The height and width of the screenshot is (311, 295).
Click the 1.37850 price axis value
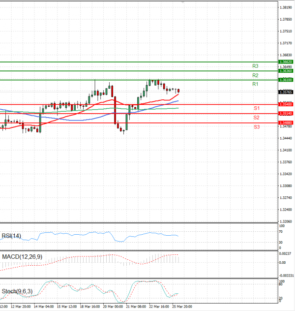click(286, 20)
